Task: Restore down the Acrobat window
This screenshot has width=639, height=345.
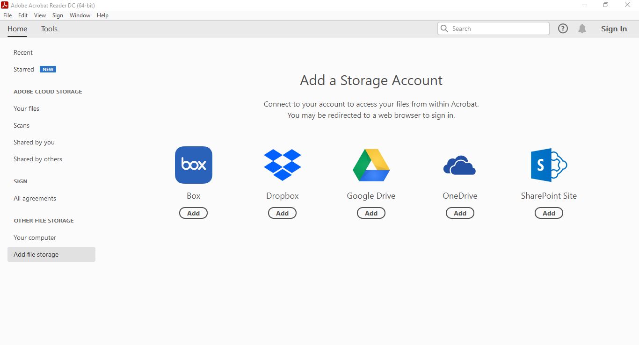Action: [606, 5]
